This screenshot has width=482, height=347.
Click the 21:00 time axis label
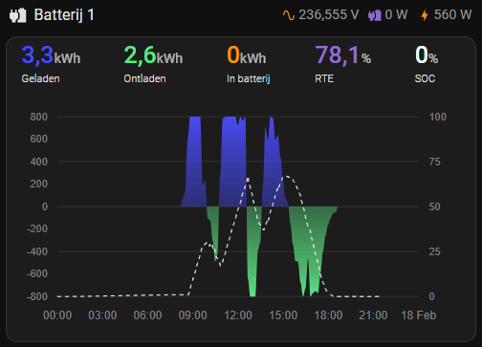(x=373, y=315)
